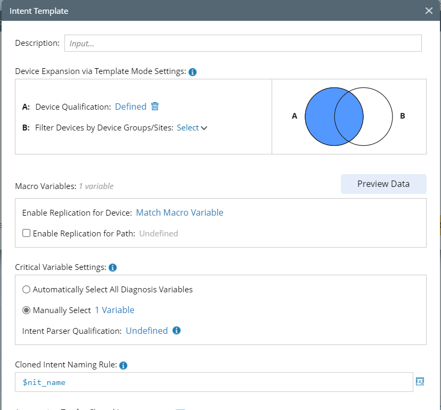This screenshot has height=410, width=441.
Task: Choose the Manually Select radio option
Action: point(26,310)
